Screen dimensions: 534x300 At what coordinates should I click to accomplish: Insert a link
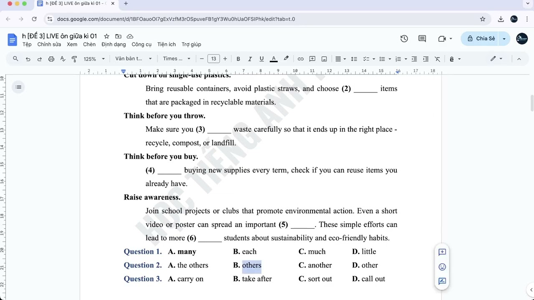tap(300, 59)
